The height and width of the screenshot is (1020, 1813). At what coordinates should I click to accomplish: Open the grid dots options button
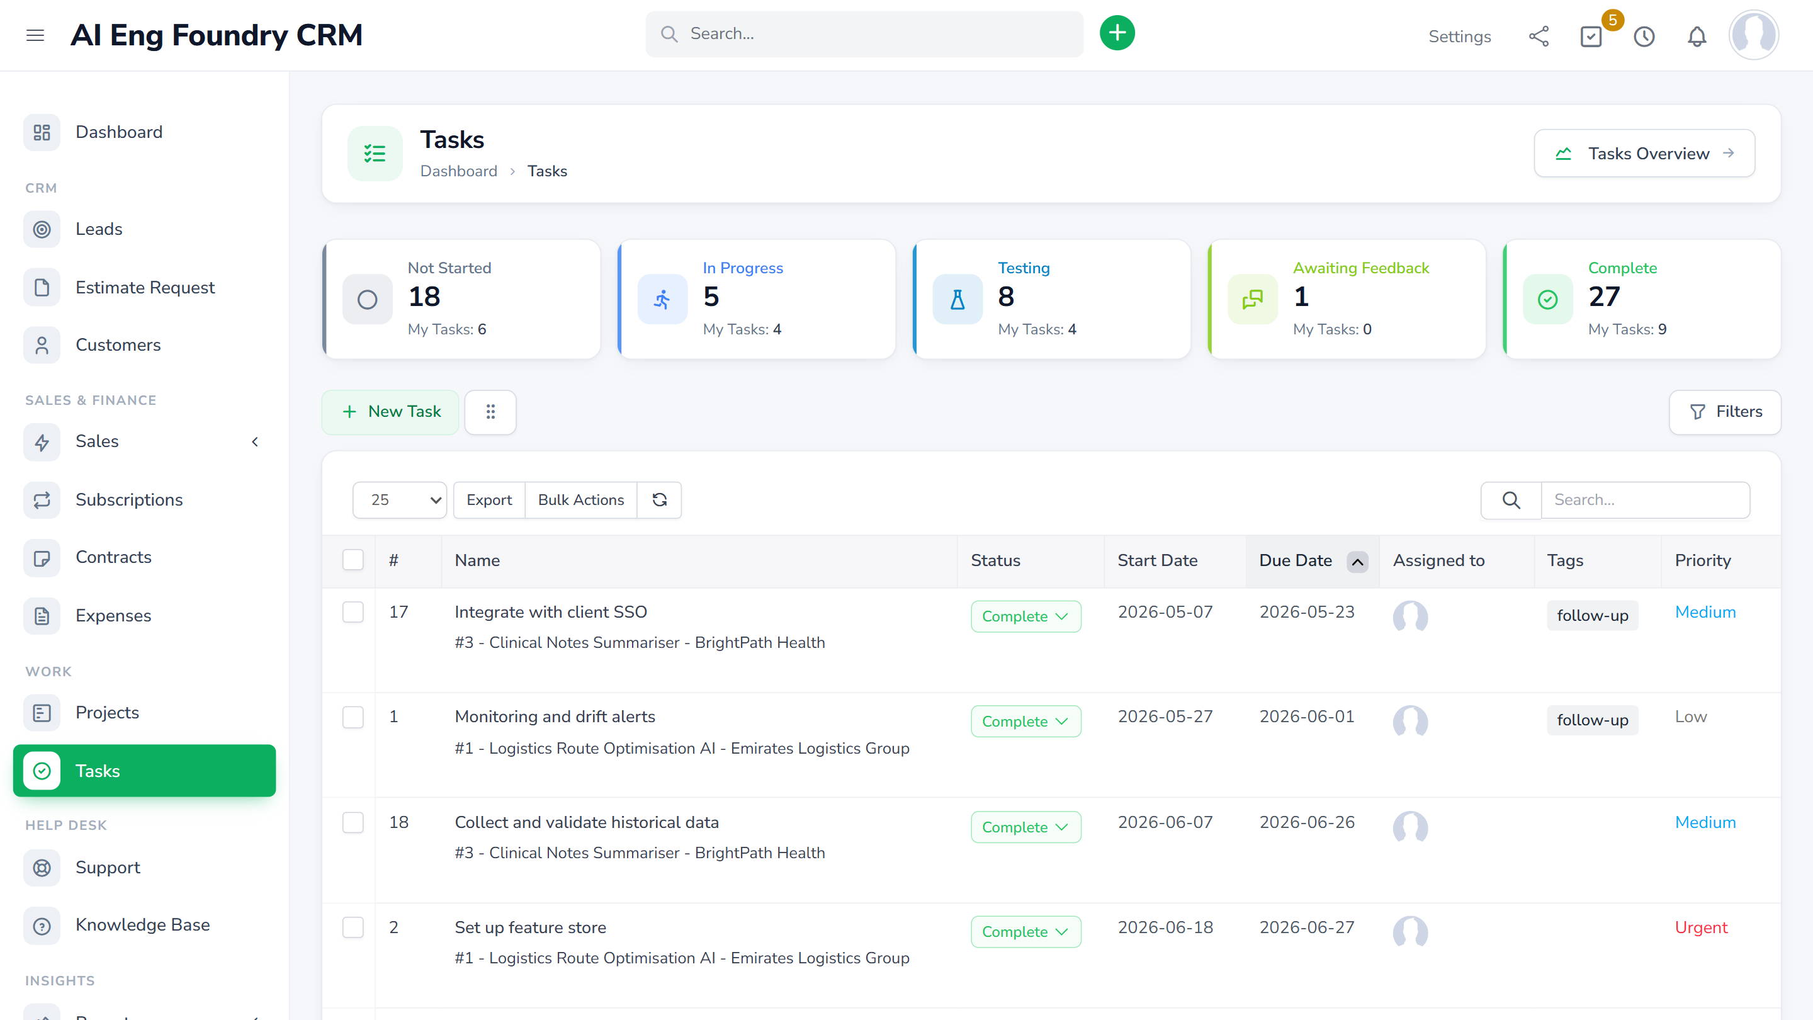[x=490, y=412]
